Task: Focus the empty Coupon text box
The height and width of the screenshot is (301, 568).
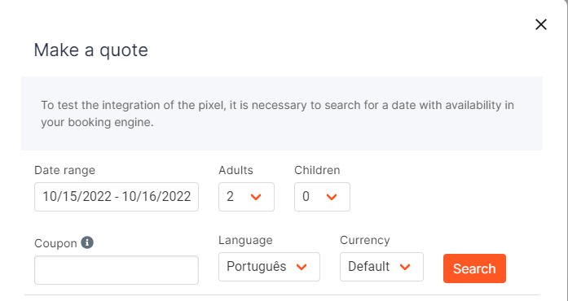Action: [117, 270]
